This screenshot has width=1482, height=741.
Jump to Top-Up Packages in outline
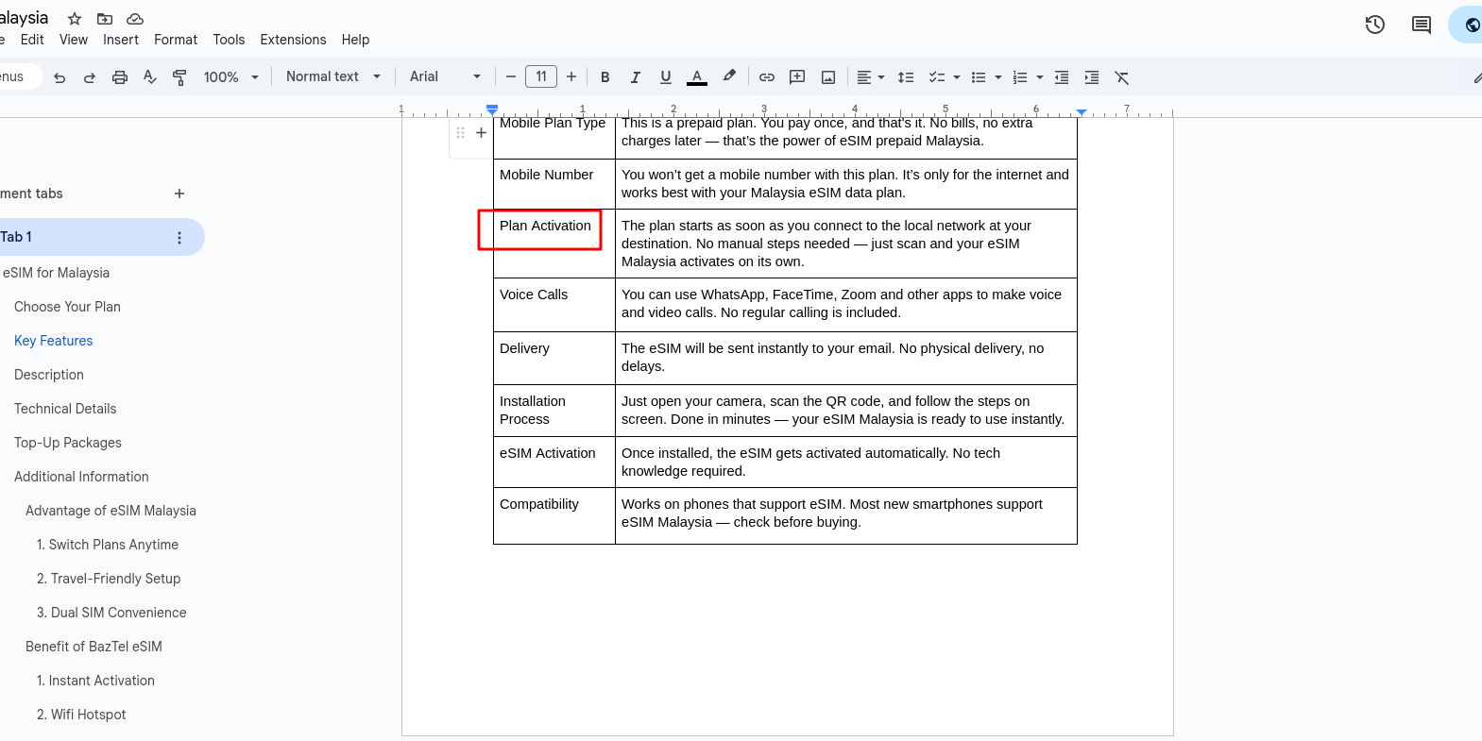[68, 443]
